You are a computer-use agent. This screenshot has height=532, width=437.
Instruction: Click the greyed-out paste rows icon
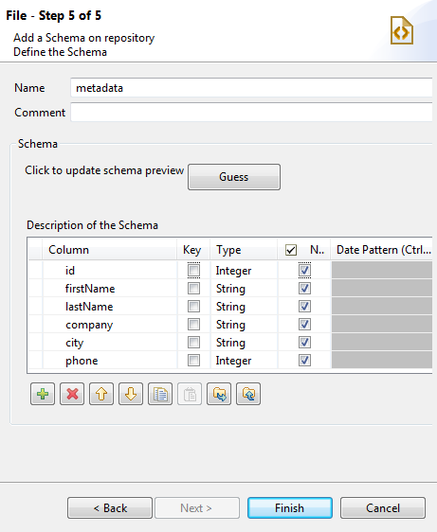point(190,394)
